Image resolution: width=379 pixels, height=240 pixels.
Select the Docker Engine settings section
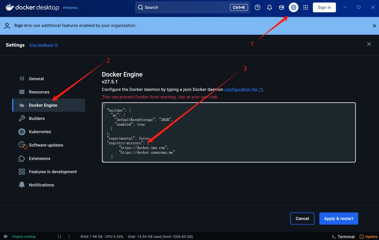pos(49,105)
